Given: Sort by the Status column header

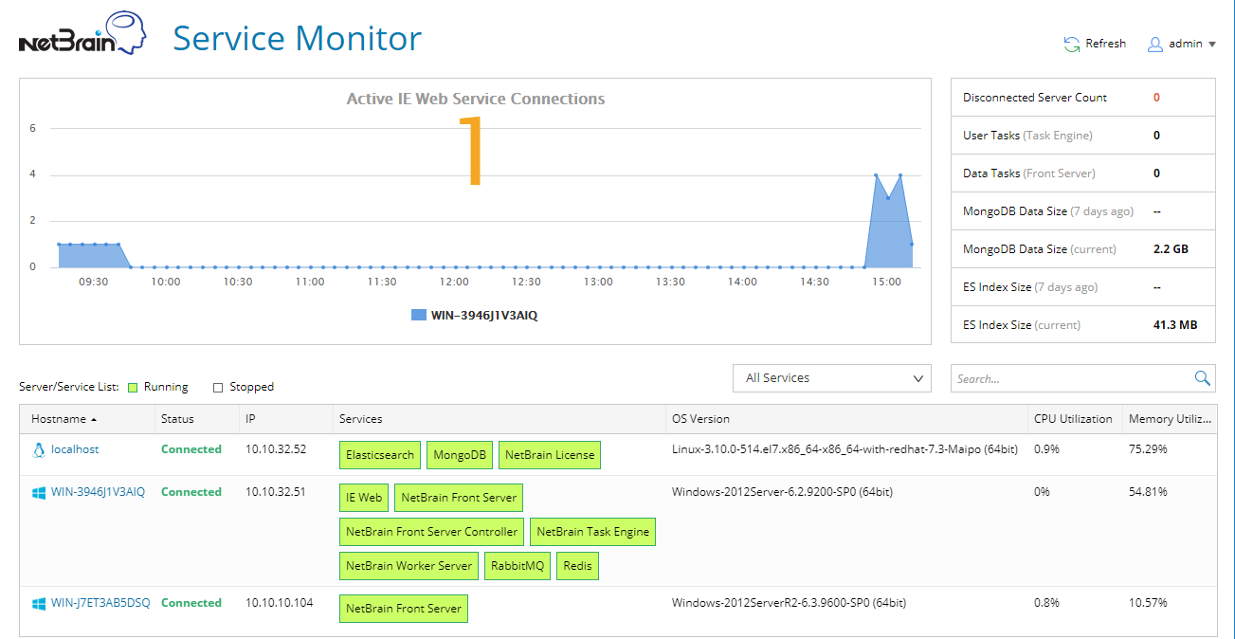Looking at the screenshot, I should click(x=177, y=419).
